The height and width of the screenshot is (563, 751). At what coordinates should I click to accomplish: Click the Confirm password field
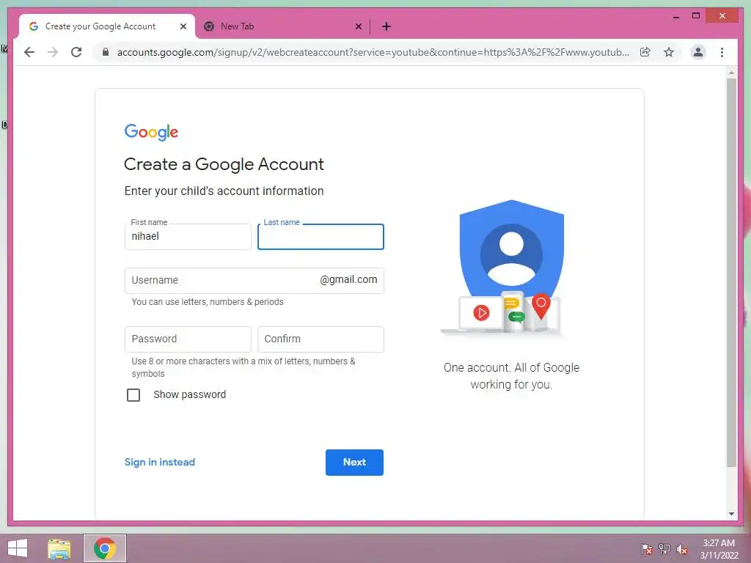pyautogui.click(x=320, y=339)
